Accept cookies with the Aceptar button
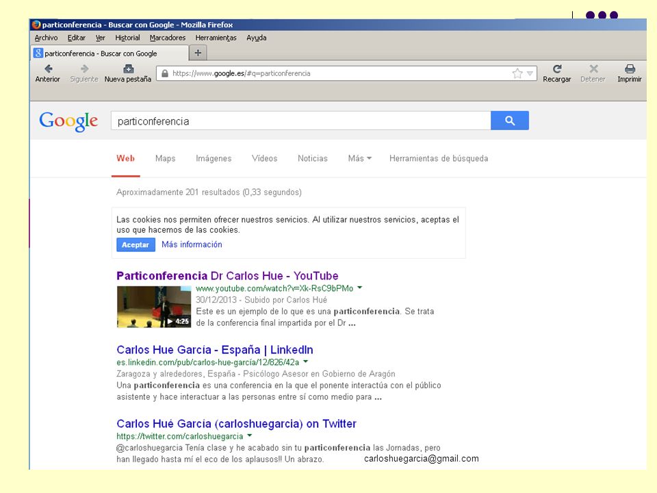Screen dimensions: 657x493 coord(136,245)
